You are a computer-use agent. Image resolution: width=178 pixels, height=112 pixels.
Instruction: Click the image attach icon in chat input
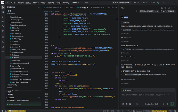coord(130,104)
